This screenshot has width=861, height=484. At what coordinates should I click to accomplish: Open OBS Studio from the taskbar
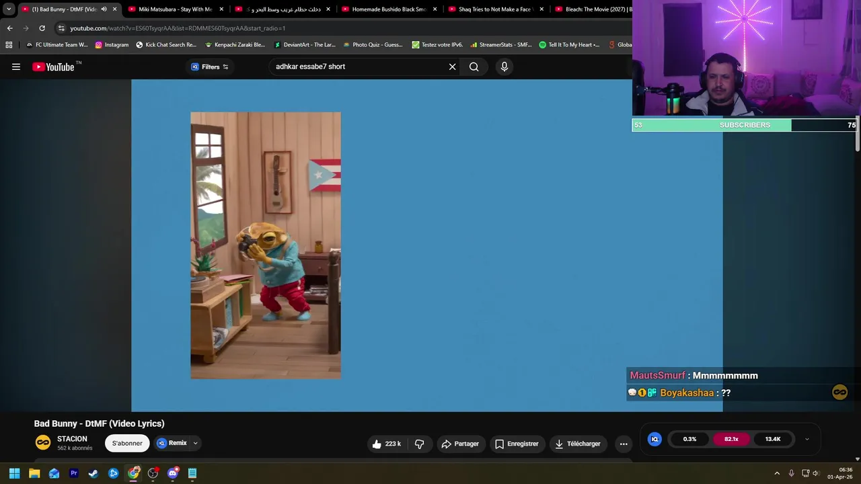click(x=153, y=473)
